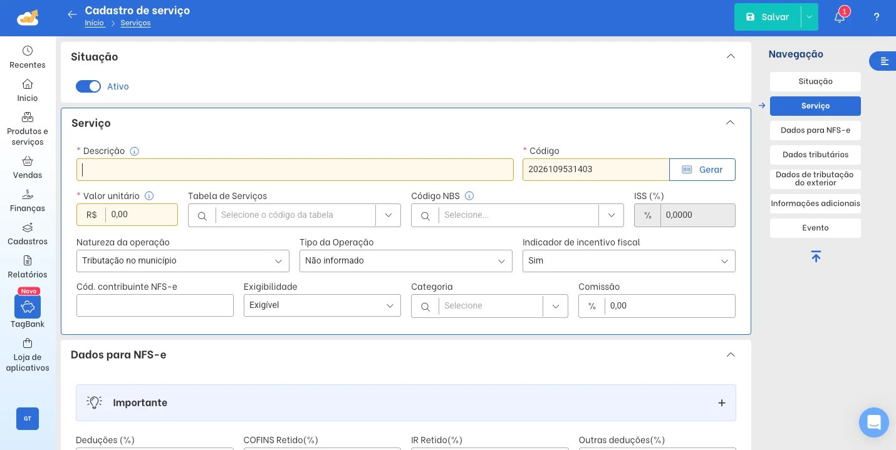Open Recentes in the sidebar

[x=28, y=57]
